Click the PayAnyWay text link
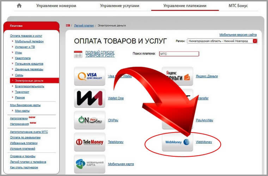The image size is (268, 176). coord(205,120)
